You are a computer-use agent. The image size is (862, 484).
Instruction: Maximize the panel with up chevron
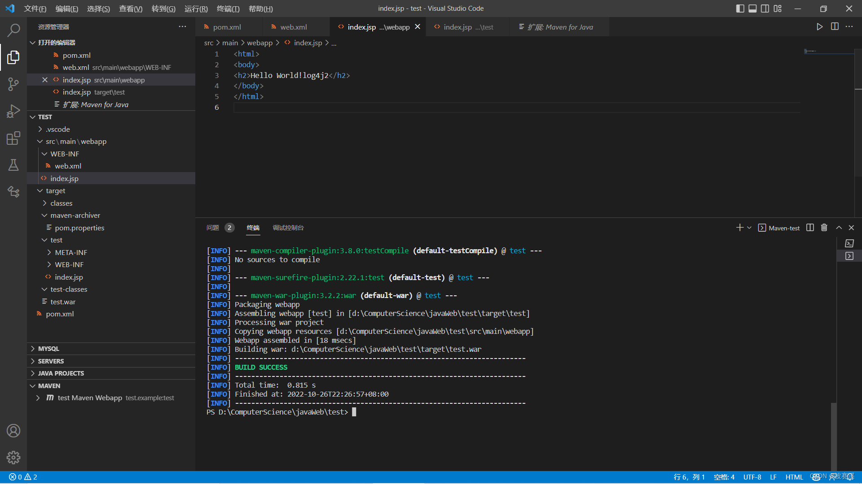839,228
